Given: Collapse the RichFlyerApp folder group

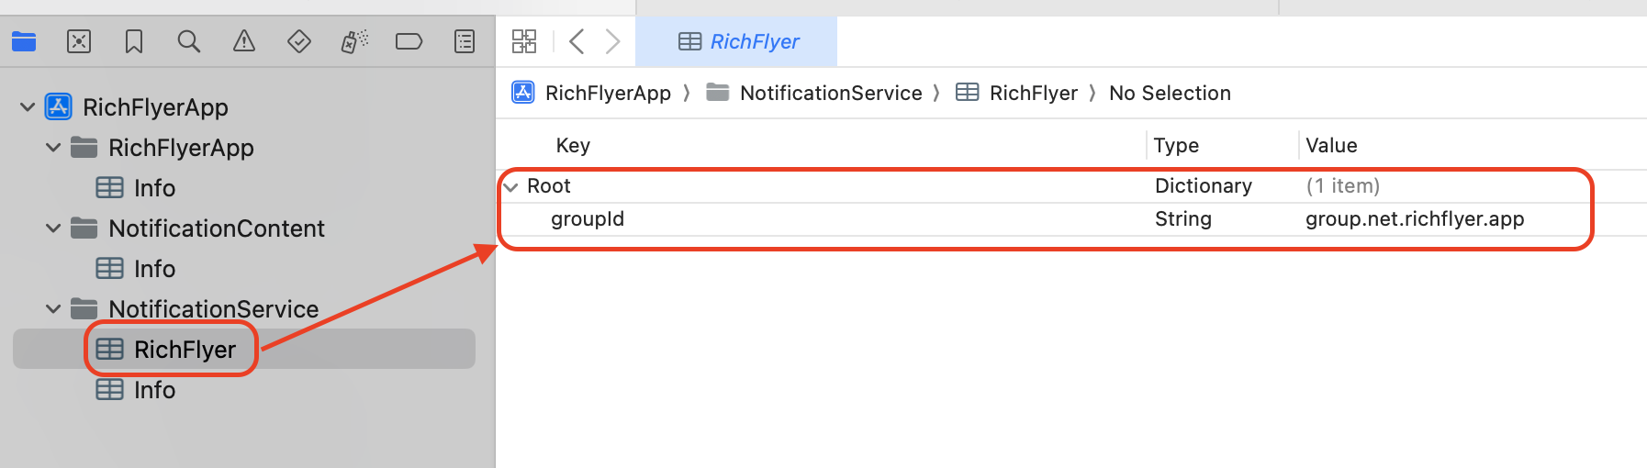Looking at the screenshot, I should (x=53, y=148).
